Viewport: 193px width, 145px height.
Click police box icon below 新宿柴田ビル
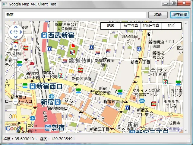point(139,49)
